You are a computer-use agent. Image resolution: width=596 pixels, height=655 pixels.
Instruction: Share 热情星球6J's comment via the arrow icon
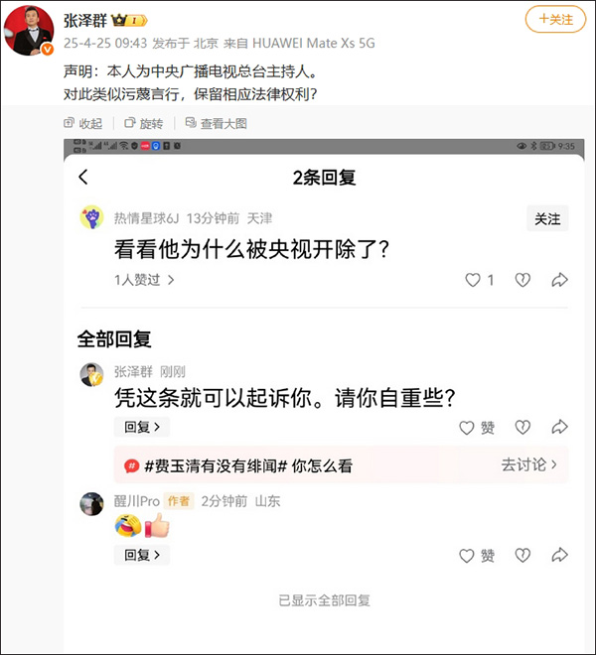[x=559, y=280]
